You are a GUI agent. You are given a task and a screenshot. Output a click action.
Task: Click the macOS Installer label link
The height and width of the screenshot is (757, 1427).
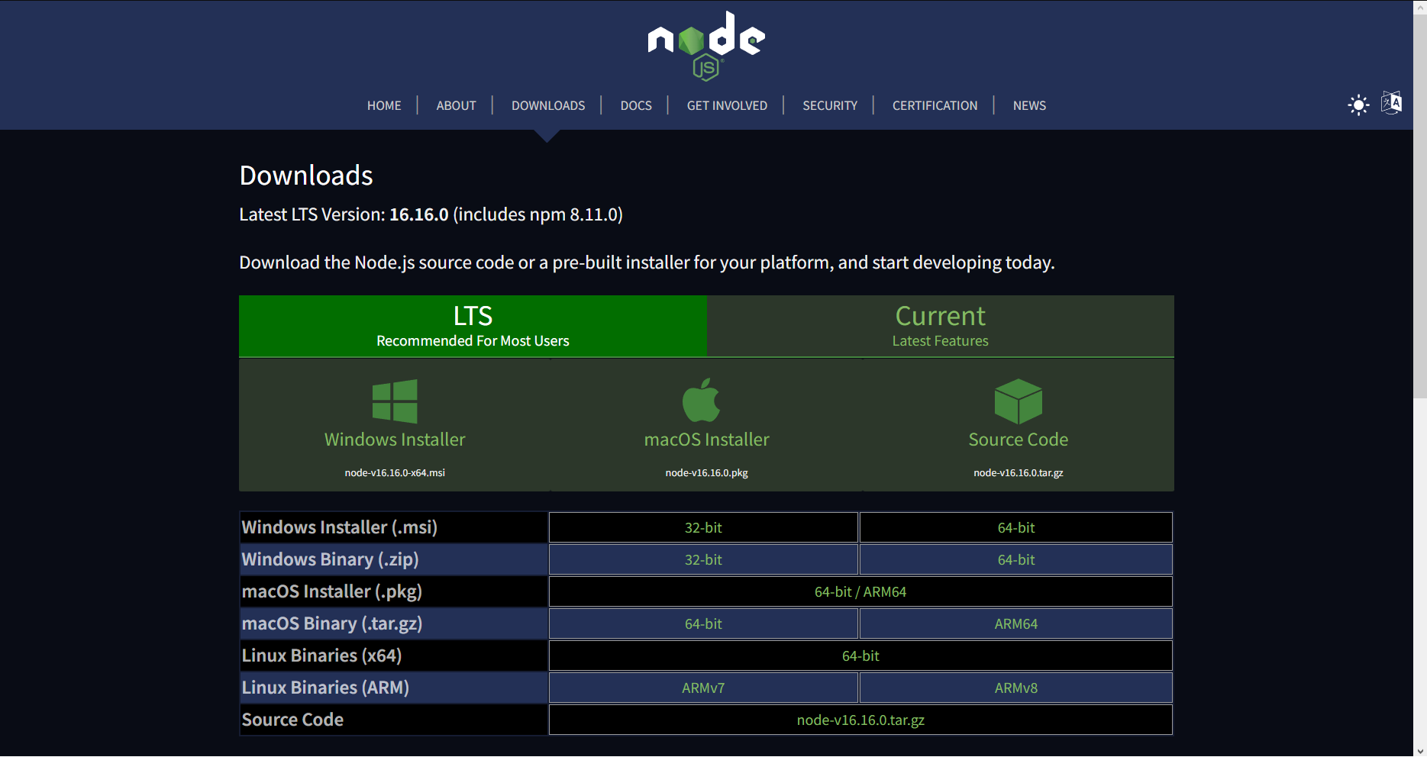[x=707, y=440]
